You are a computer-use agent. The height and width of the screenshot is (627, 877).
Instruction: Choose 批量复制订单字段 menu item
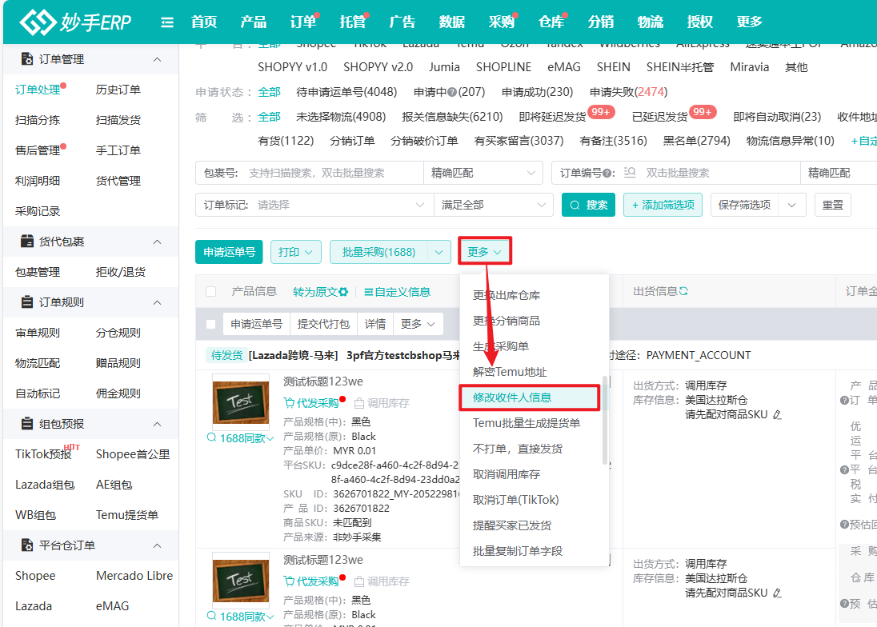[518, 551]
